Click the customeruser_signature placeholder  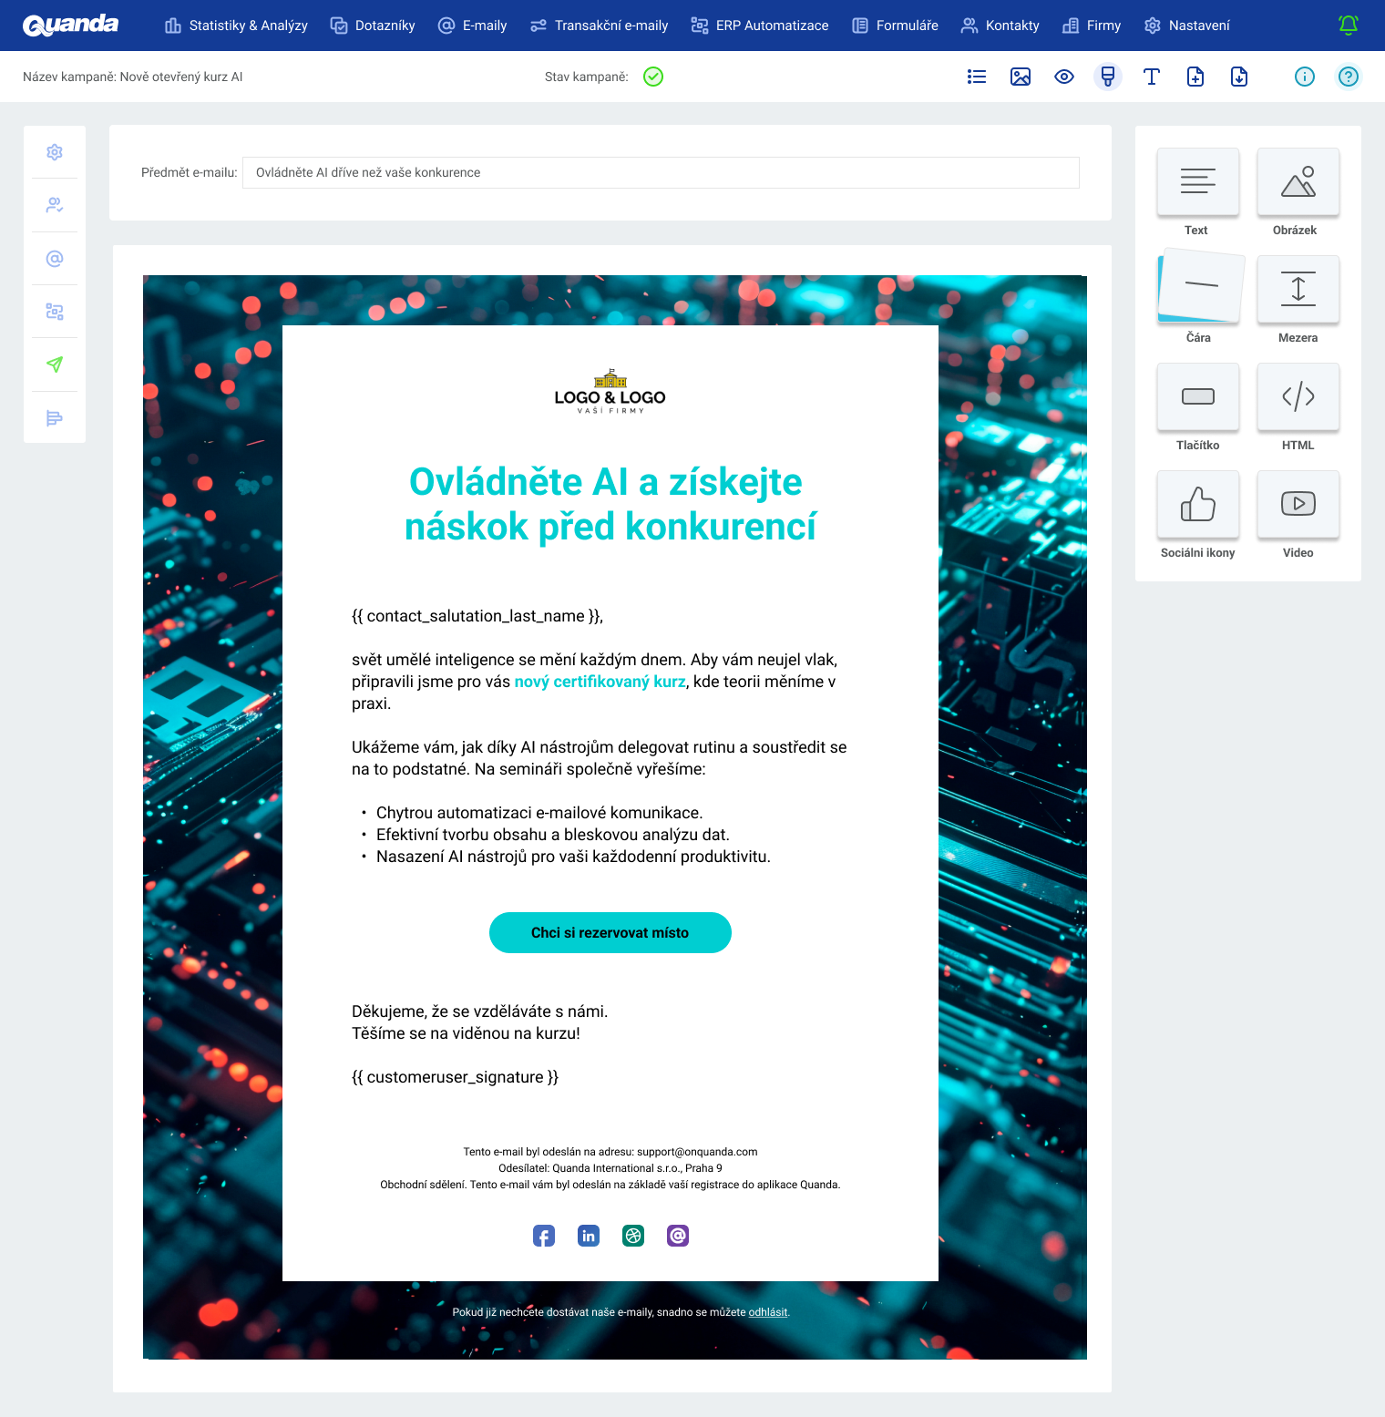456,1077
